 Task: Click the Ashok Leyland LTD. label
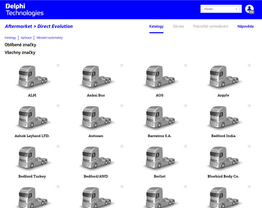pos(32,136)
